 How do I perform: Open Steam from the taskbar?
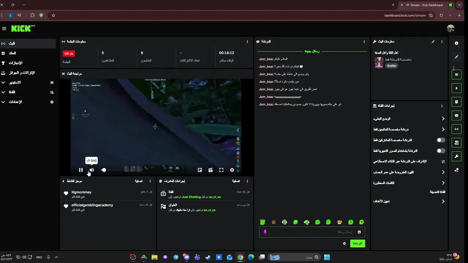(208, 257)
